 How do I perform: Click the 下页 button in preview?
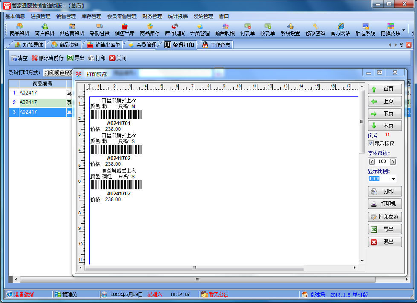[x=385, y=114]
